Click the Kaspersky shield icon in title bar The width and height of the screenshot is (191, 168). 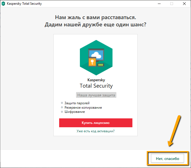pyautogui.click(x=3, y=4)
